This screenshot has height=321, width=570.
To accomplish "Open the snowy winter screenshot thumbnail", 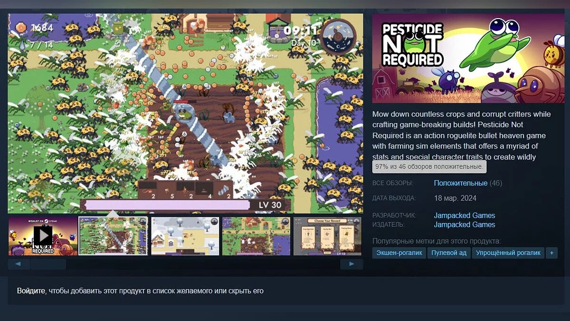I will coord(185,236).
